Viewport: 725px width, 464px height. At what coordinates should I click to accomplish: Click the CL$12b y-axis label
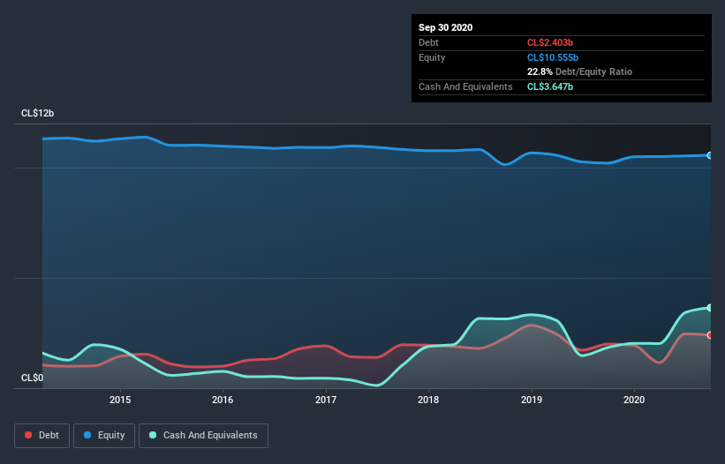(x=37, y=113)
